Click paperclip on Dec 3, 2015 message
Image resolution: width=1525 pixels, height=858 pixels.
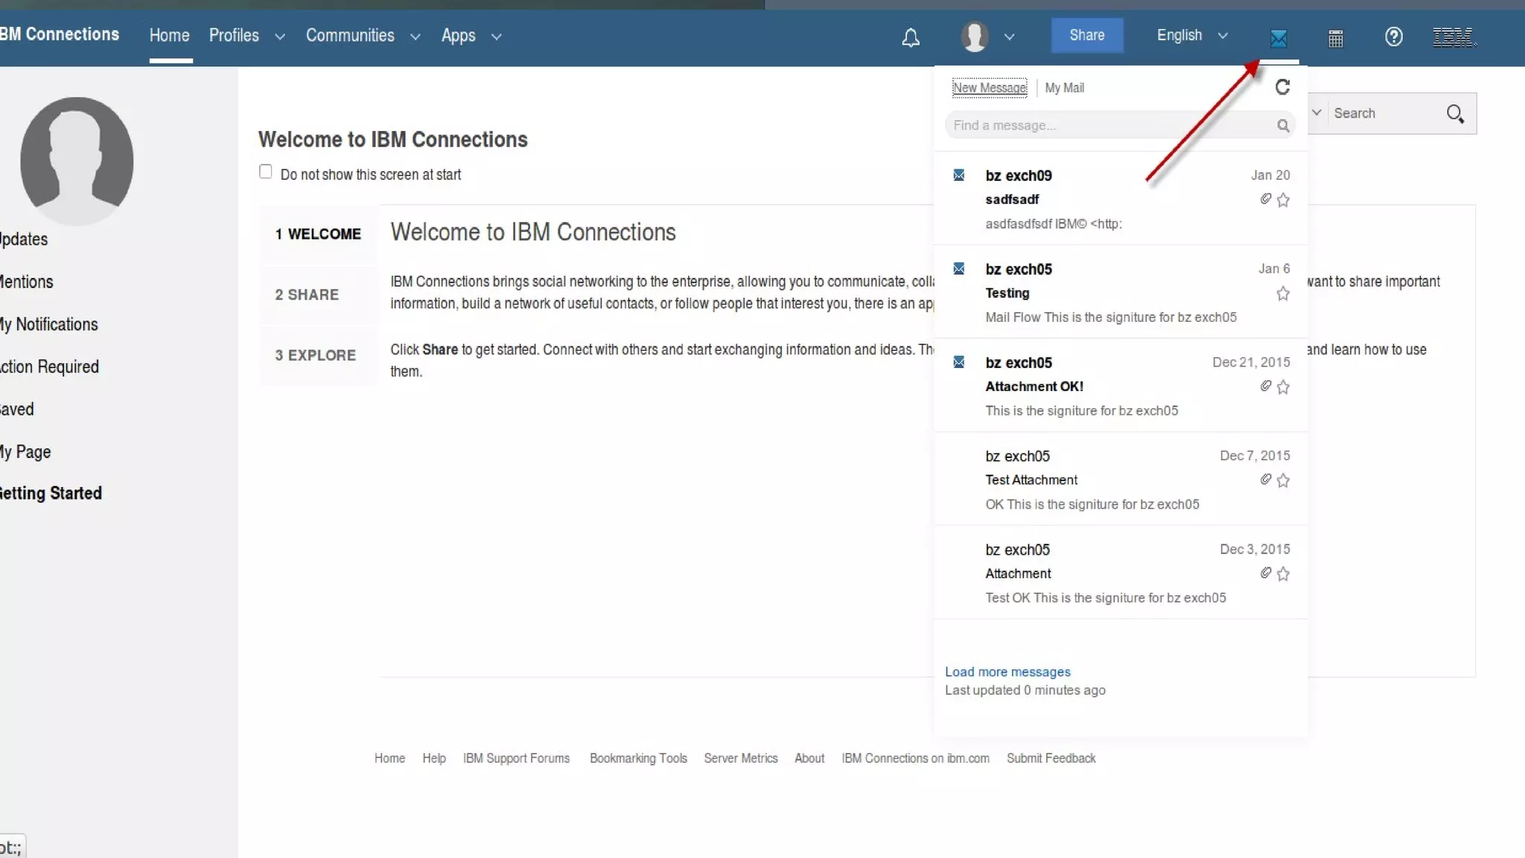pos(1265,573)
